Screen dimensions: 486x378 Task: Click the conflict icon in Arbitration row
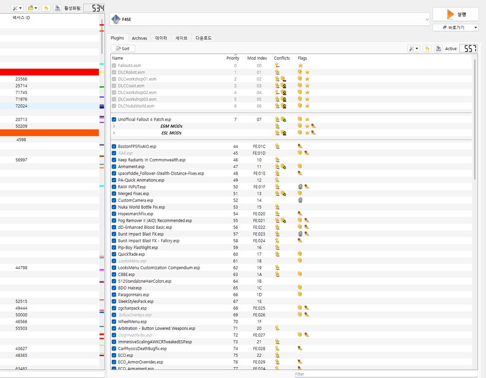pos(277,328)
